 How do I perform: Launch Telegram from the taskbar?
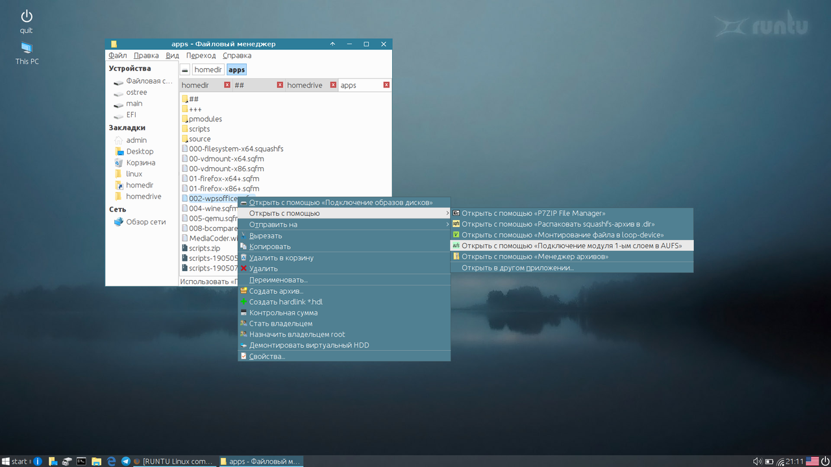click(x=126, y=461)
